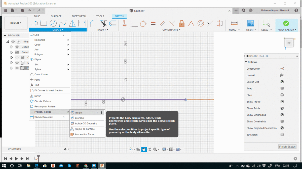Image resolution: width=302 pixels, height=169 pixels.
Task: Select the Offset tool icon
Action: (113, 24)
